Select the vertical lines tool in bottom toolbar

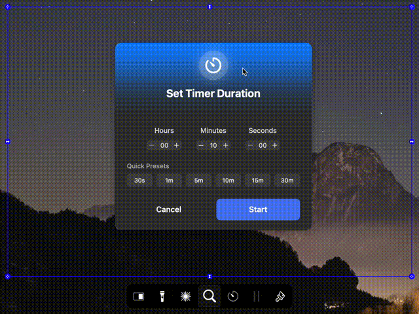pos(256,296)
